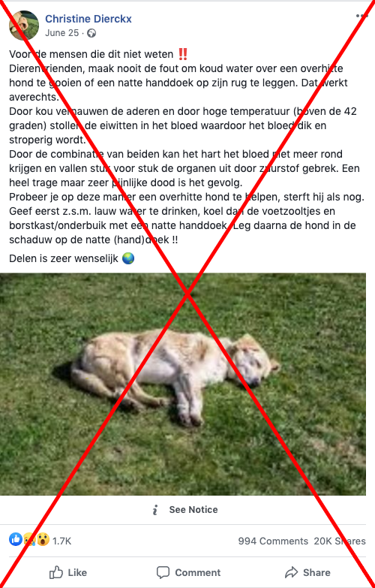Click the wow reaction emoji
The height and width of the screenshot is (588, 375).
tap(43, 540)
